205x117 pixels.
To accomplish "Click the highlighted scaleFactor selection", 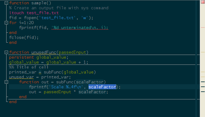I will 102,87.
